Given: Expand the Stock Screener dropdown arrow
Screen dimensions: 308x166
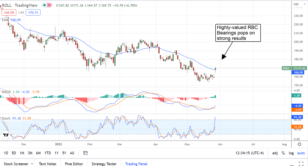Looking at the screenshot, I should [x=32, y=164].
